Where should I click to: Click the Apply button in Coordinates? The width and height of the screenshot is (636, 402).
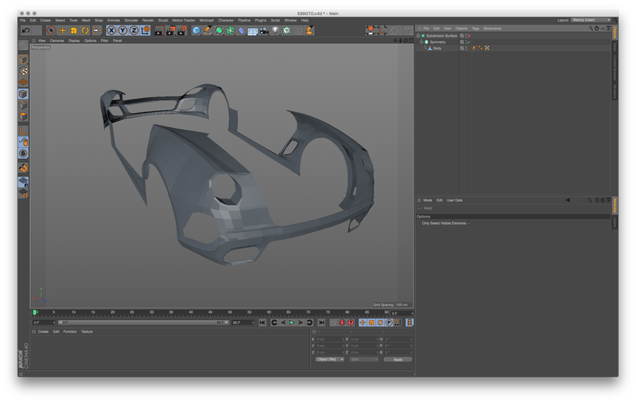point(398,359)
